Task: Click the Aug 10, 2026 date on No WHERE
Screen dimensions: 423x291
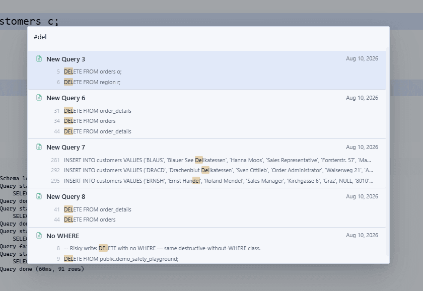Action: [362, 235]
